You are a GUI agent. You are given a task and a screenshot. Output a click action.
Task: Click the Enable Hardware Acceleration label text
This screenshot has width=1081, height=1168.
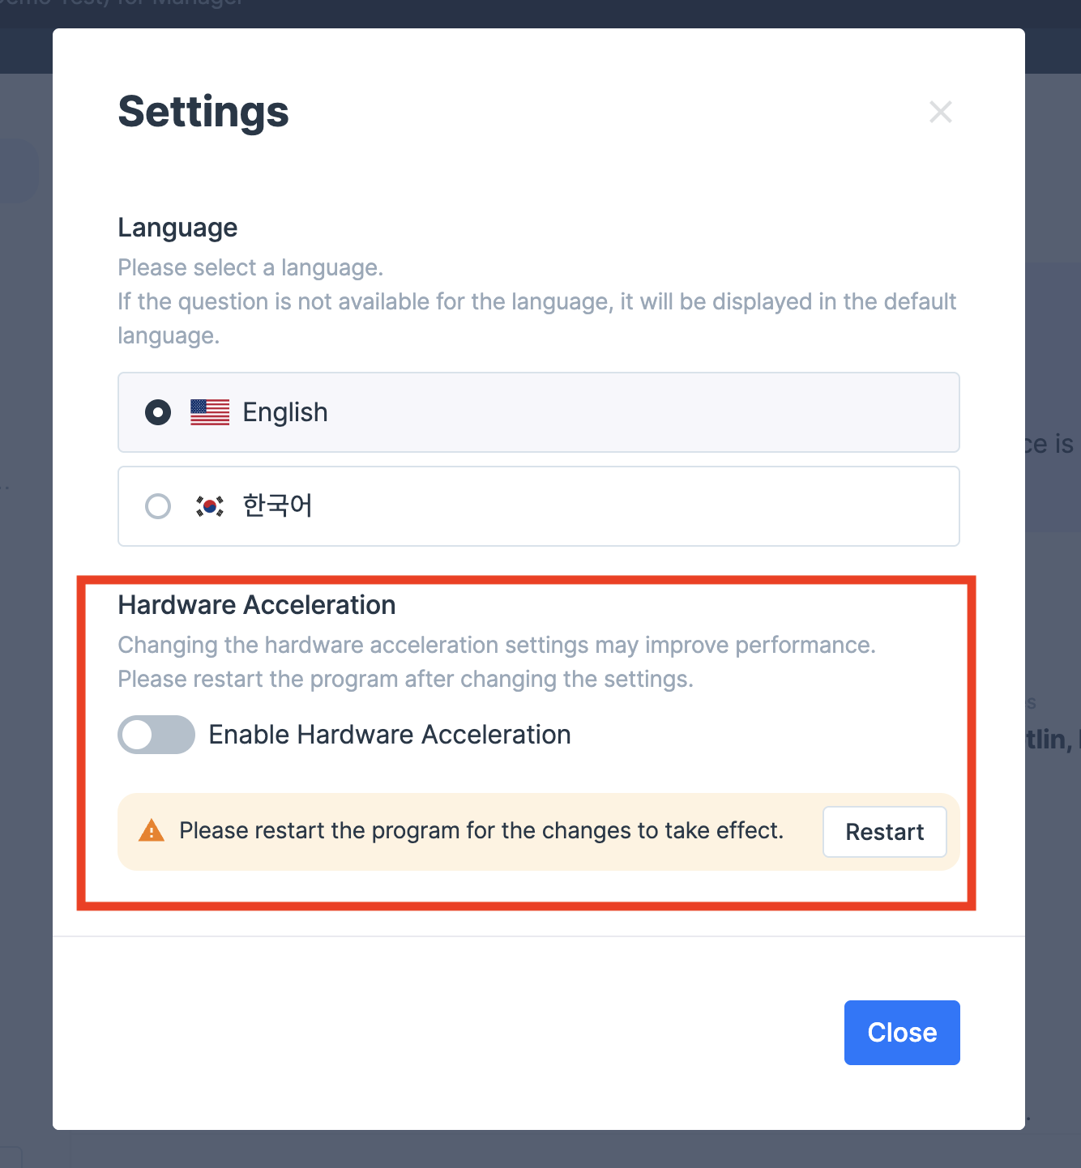(390, 735)
